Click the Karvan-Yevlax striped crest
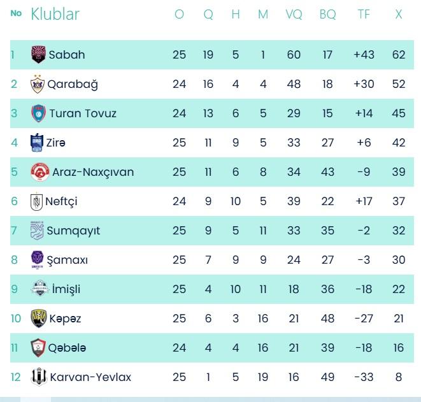The height and width of the screenshot is (402, 421). tap(38, 377)
